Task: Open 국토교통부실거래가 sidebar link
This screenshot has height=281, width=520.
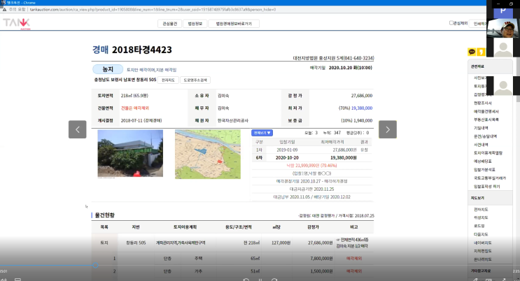Action: [x=490, y=178]
